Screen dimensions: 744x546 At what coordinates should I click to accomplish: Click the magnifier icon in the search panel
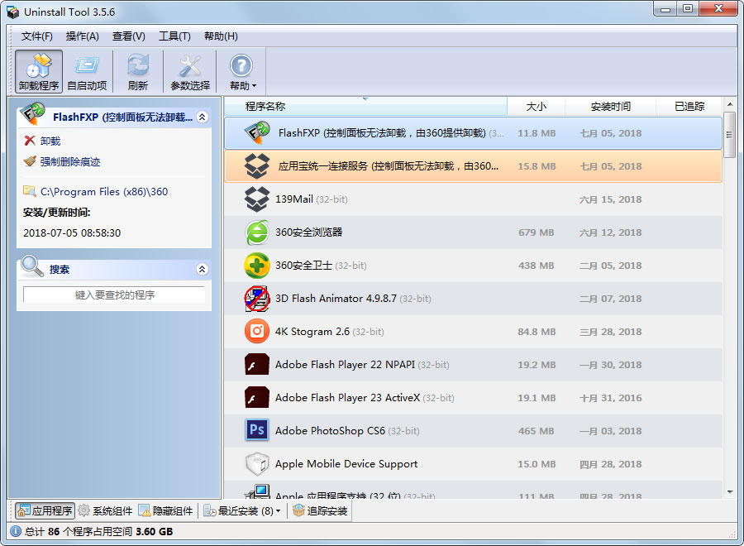pyautogui.click(x=32, y=267)
